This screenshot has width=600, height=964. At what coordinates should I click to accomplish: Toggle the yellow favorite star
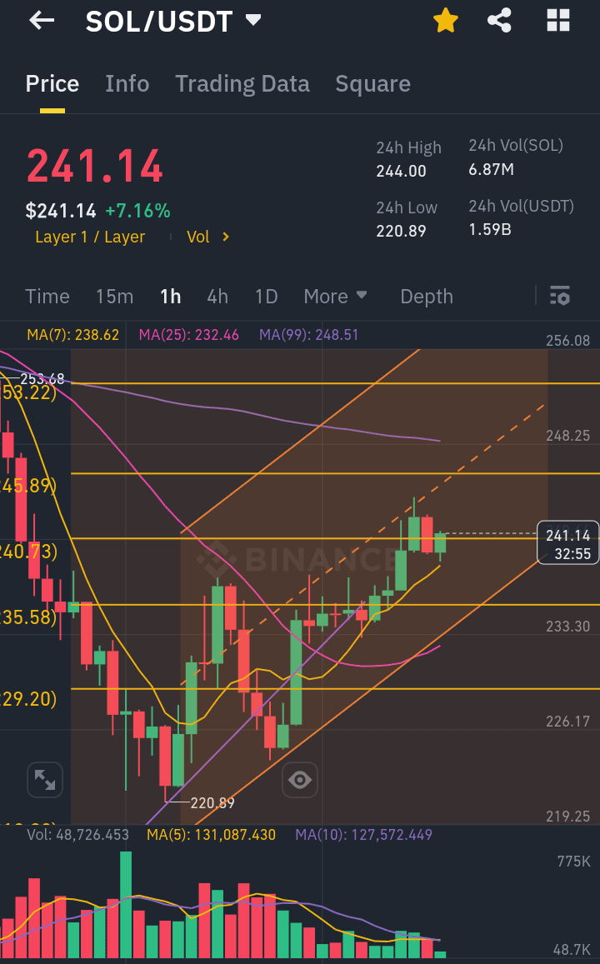pyautogui.click(x=446, y=21)
